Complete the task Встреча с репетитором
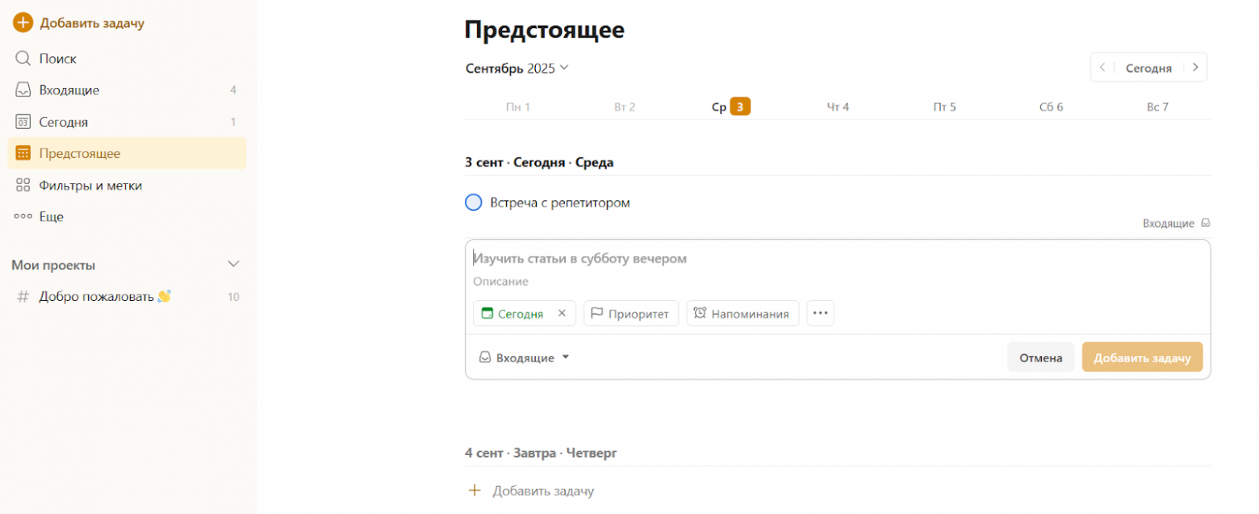 click(473, 202)
